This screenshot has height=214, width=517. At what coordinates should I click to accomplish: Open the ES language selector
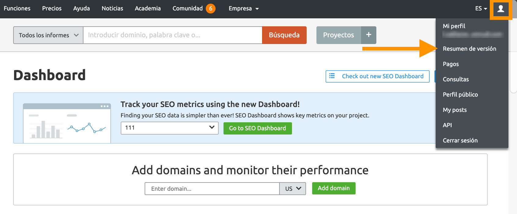click(481, 9)
